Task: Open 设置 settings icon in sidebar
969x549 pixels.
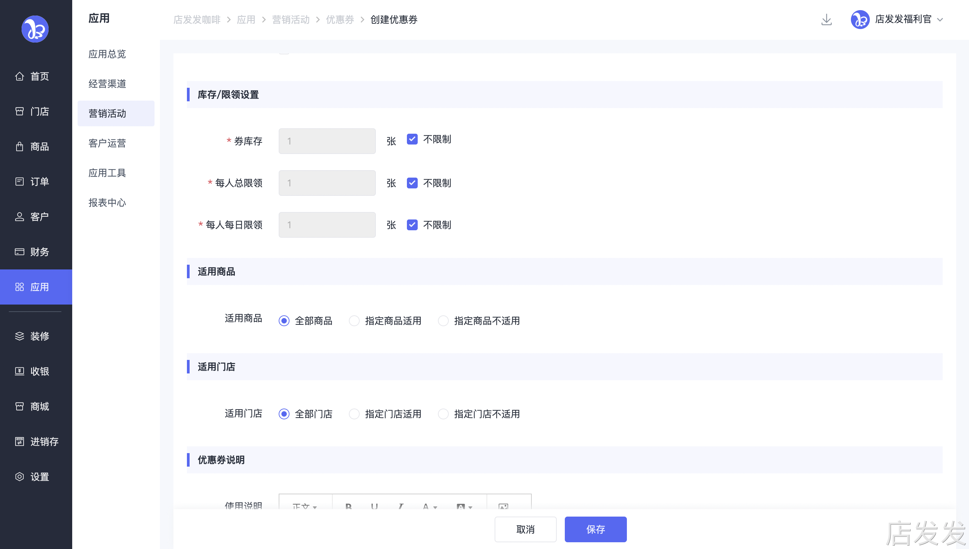Action: 20,477
